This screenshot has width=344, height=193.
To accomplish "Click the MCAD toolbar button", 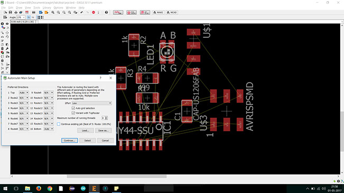I will pos(172,13).
